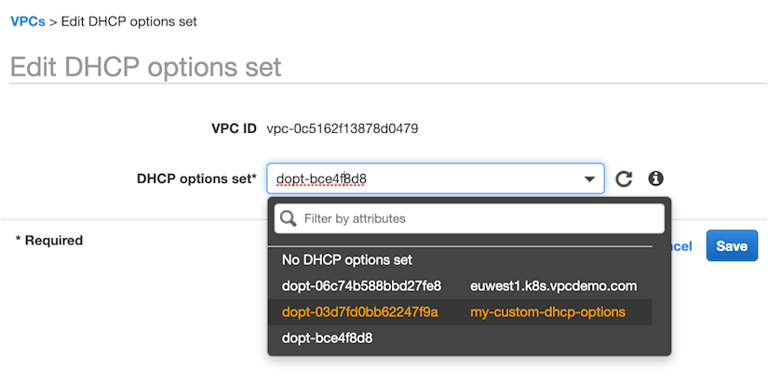This screenshot has width=768, height=383.
Task: Go back via the VPCs breadcrumb link
Action: tap(28, 21)
